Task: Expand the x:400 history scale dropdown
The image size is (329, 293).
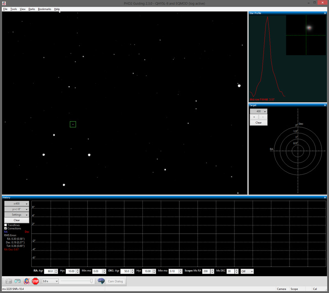Action: click(x=16, y=204)
